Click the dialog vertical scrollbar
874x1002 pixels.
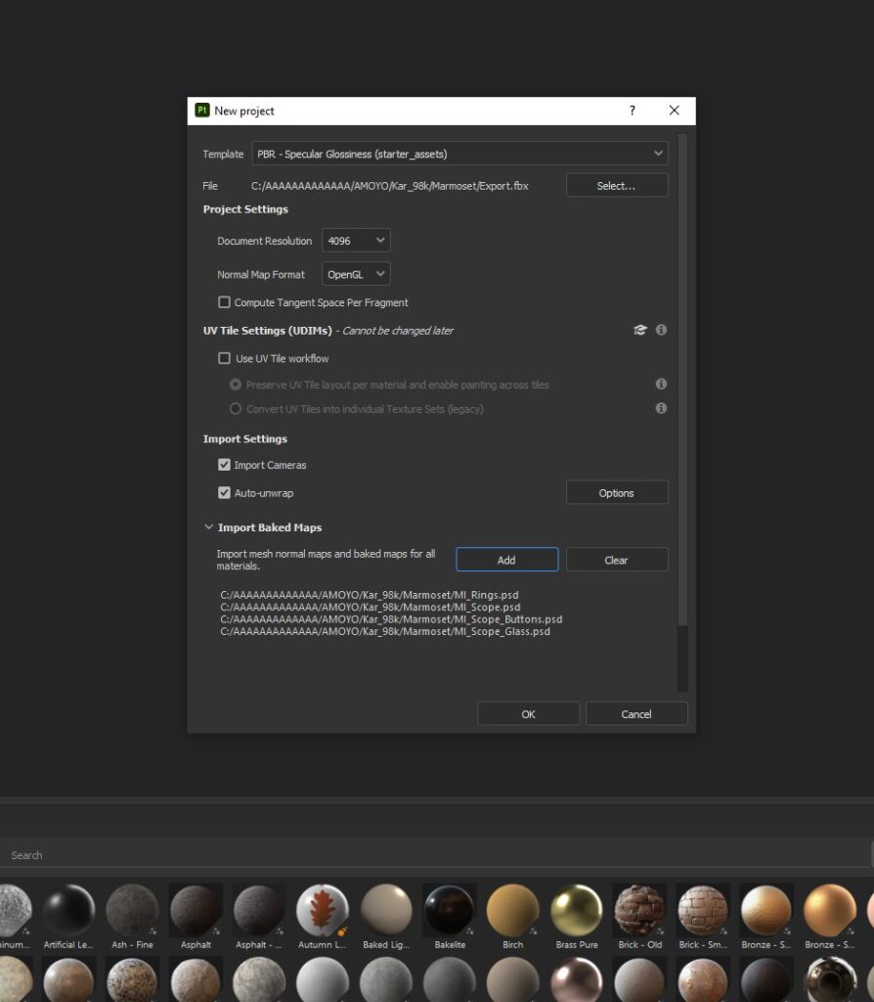point(682,381)
